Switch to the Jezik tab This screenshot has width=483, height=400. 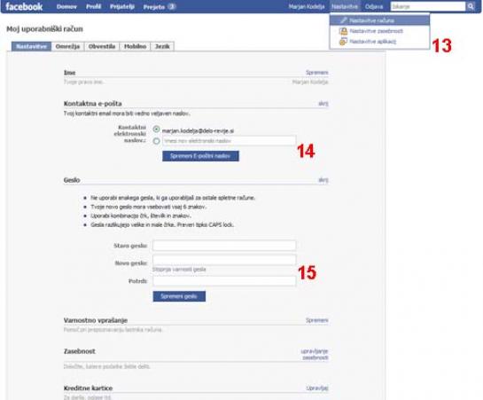(162, 46)
